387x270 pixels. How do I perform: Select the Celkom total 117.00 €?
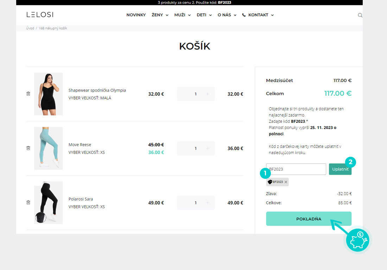tap(338, 93)
